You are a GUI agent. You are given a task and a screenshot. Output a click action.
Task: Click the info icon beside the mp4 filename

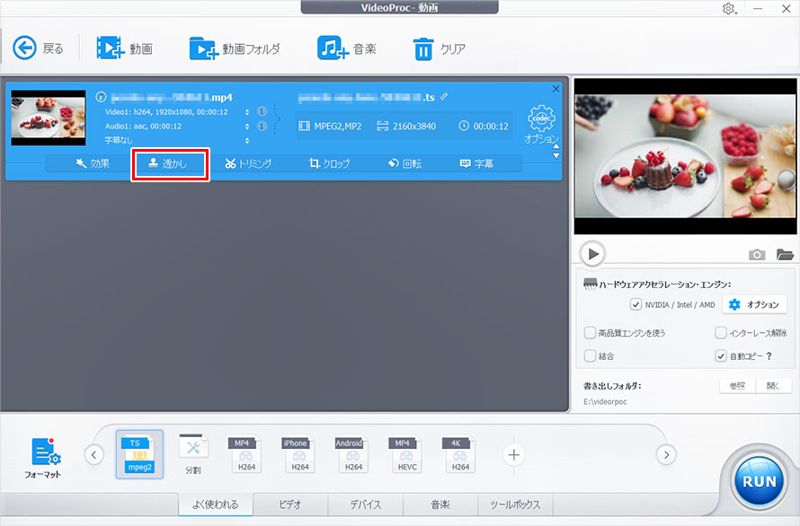[x=101, y=97]
